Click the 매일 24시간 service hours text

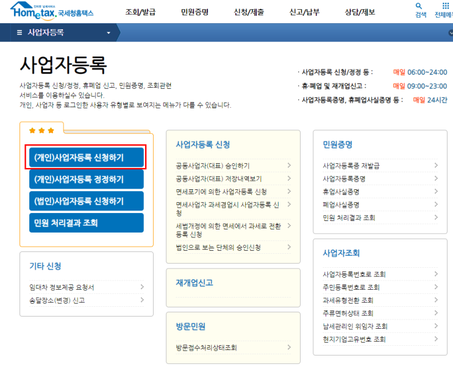[x=430, y=100]
